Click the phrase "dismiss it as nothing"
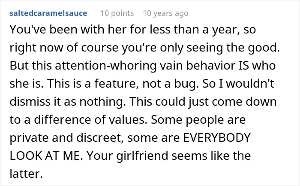 point(66,102)
